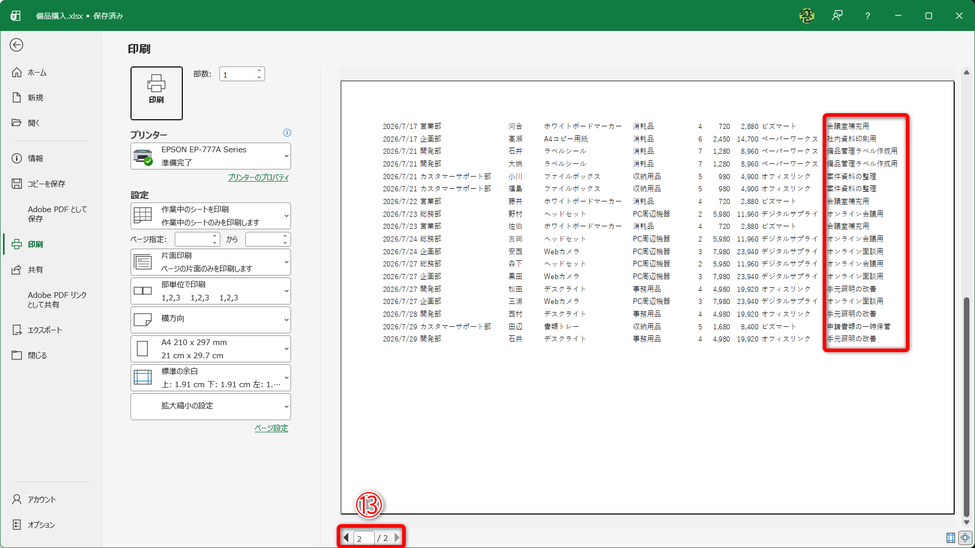Viewport: 975px width, 548px height.
Task: Expand the 標準の余白 margins dropdown
Action: pyautogui.click(x=211, y=378)
